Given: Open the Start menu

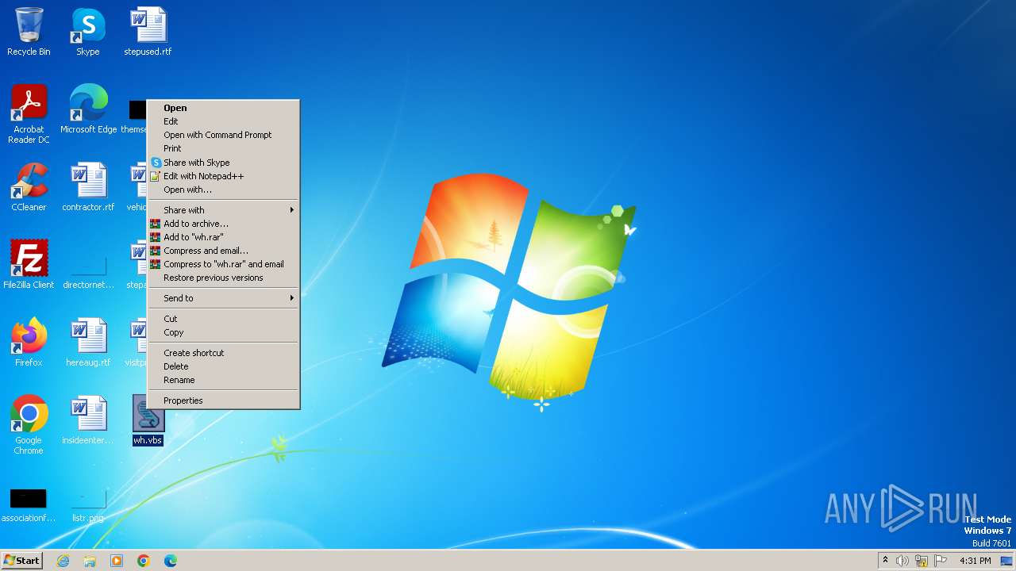Looking at the screenshot, I should point(21,561).
